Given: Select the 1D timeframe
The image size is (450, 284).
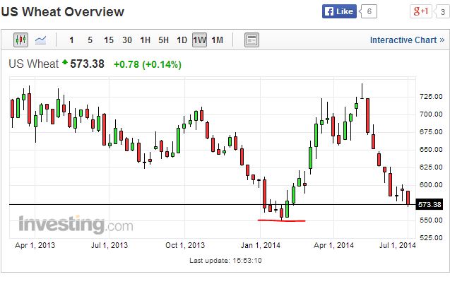Looking at the screenshot, I should coord(182,40).
